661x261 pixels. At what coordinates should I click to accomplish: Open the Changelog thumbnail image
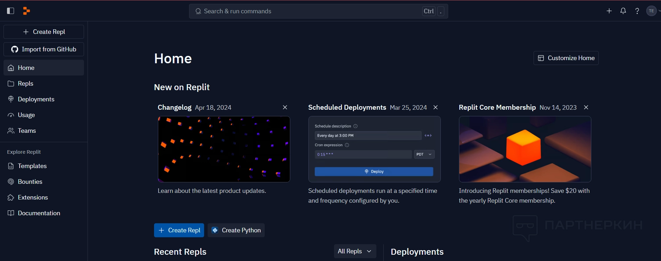(x=224, y=149)
